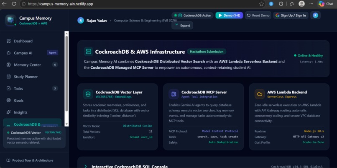Open the Copilot Chat sidebar button
337x168 pixels.
click(326, 4)
